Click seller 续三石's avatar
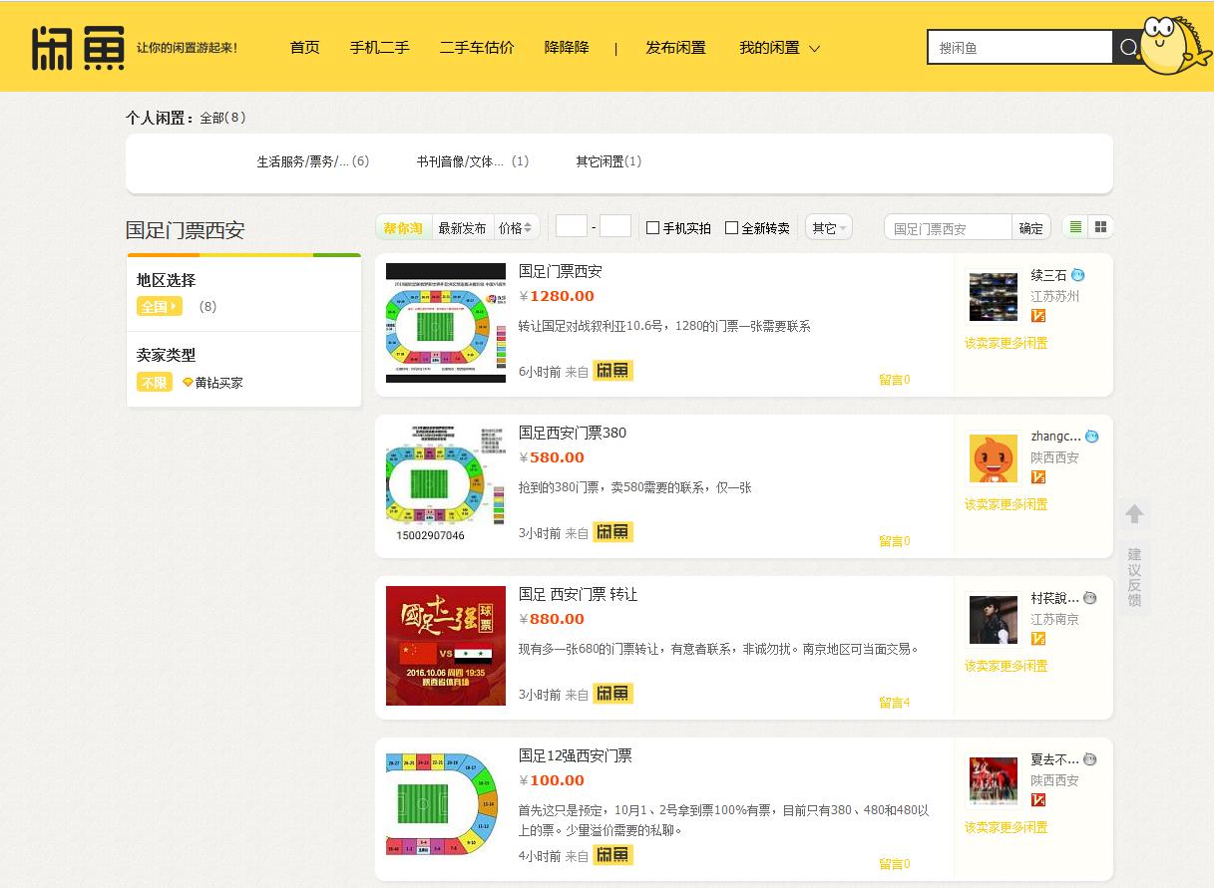Image resolution: width=1214 pixels, height=888 pixels. pos(993,296)
